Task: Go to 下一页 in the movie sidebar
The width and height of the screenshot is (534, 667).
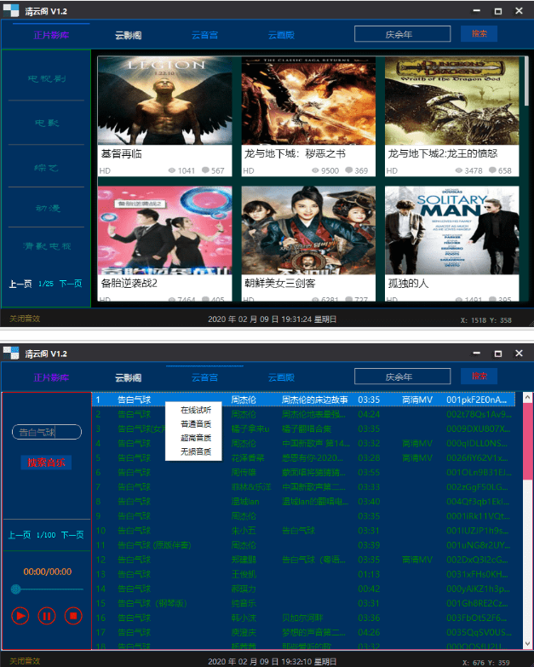Action: [x=71, y=284]
